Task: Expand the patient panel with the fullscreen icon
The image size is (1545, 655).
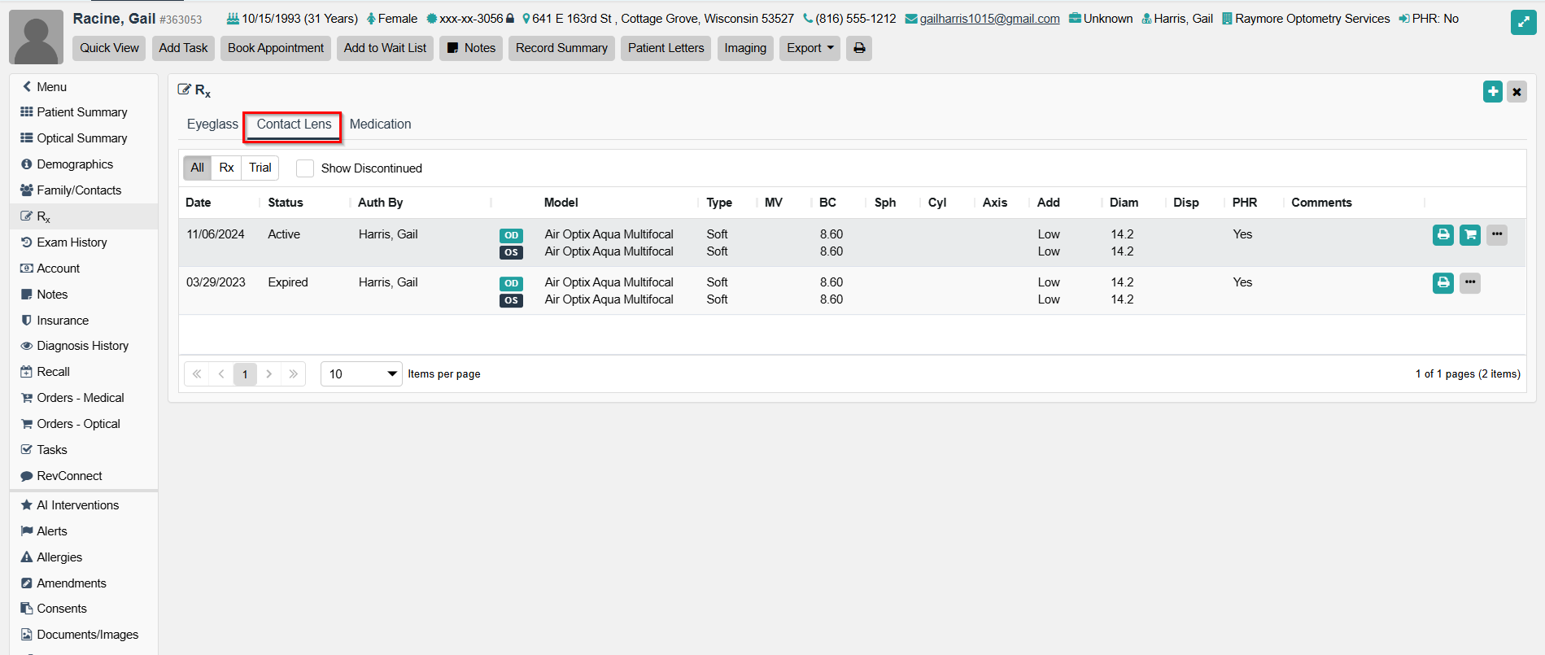Action: click(x=1523, y=22)
